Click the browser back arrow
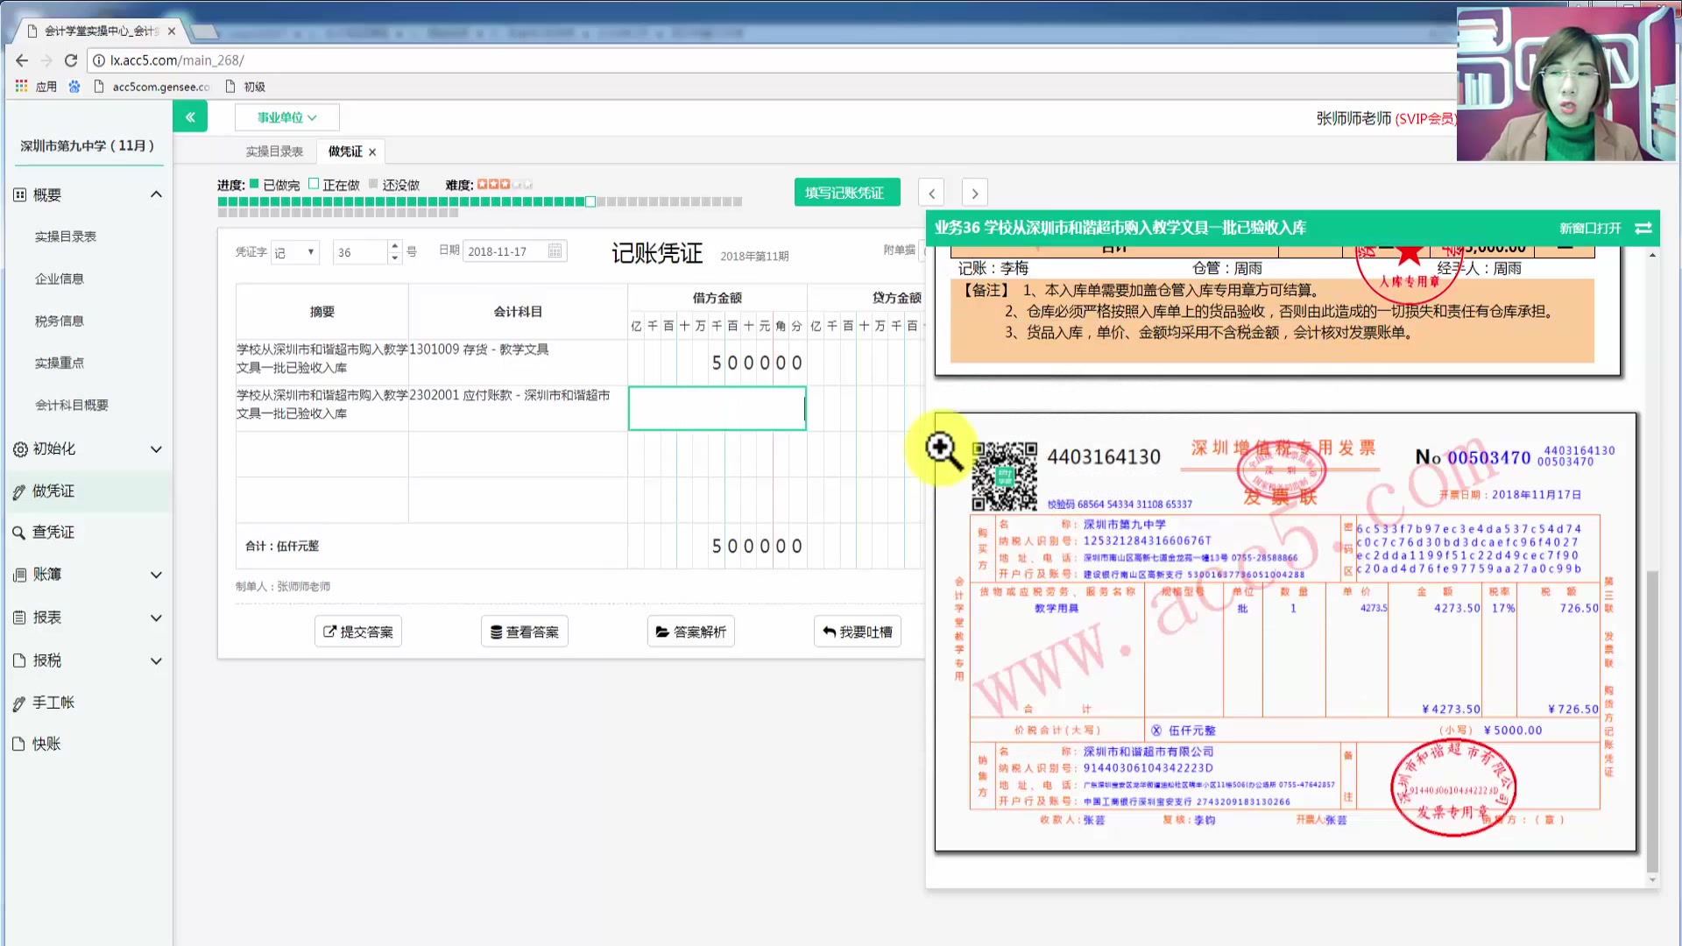The height and width of the screenshot is (946, 1682). pos(22,60)
